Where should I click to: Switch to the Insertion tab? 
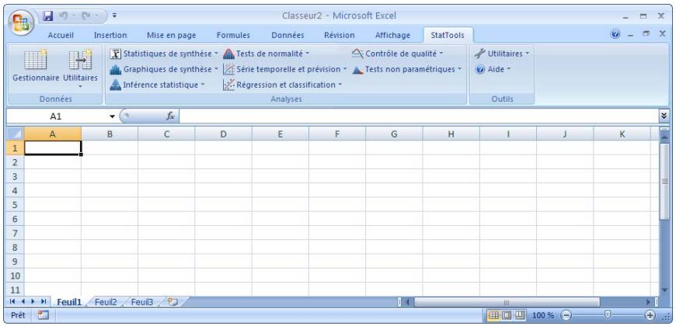click(110, 35)
